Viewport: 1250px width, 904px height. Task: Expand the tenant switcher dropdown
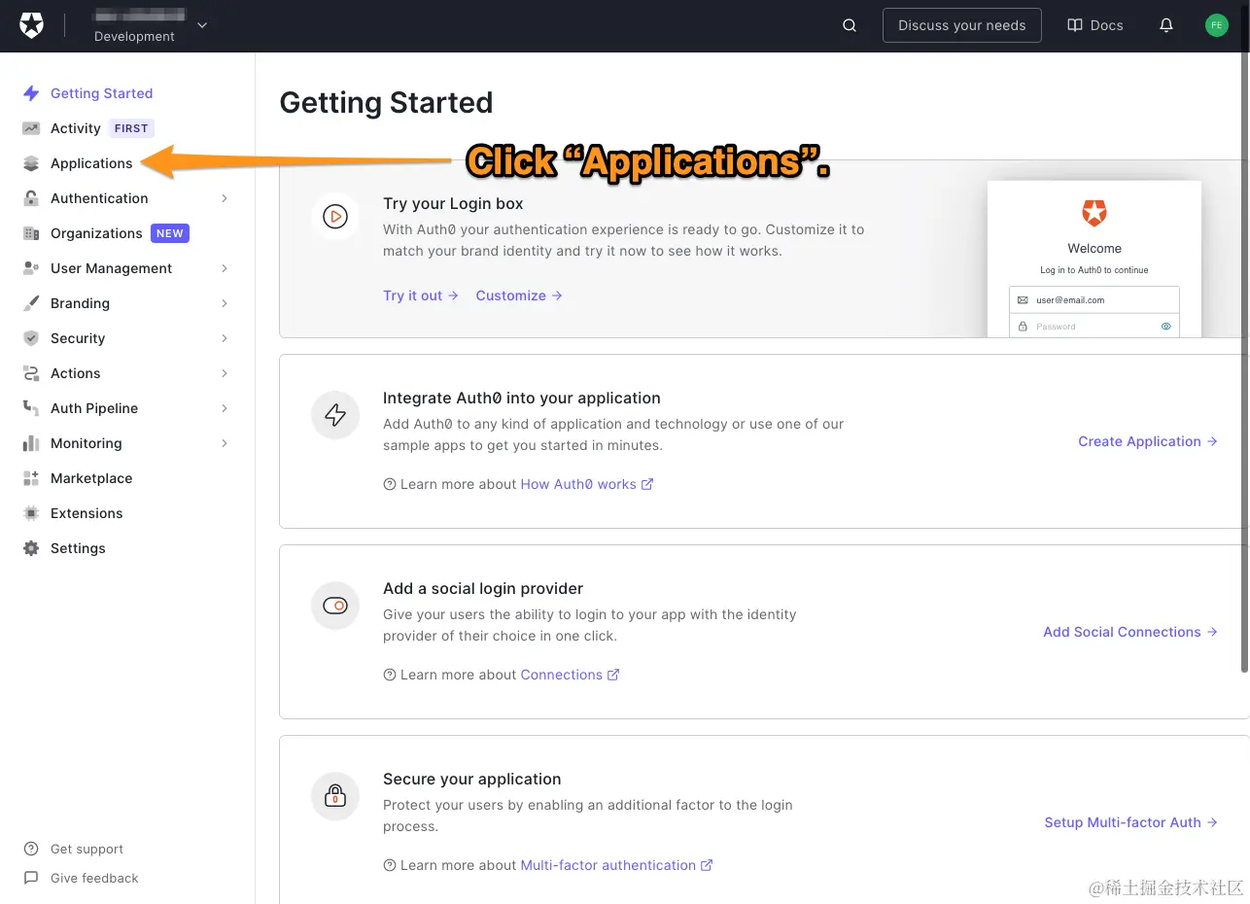[201, 26]
